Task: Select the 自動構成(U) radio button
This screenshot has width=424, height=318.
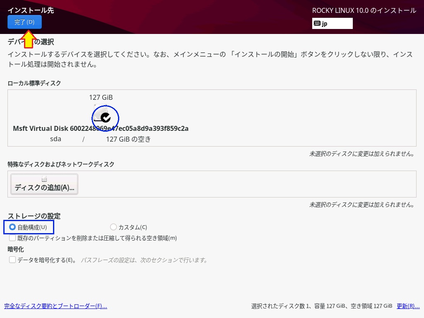Action: click(12, 227)
